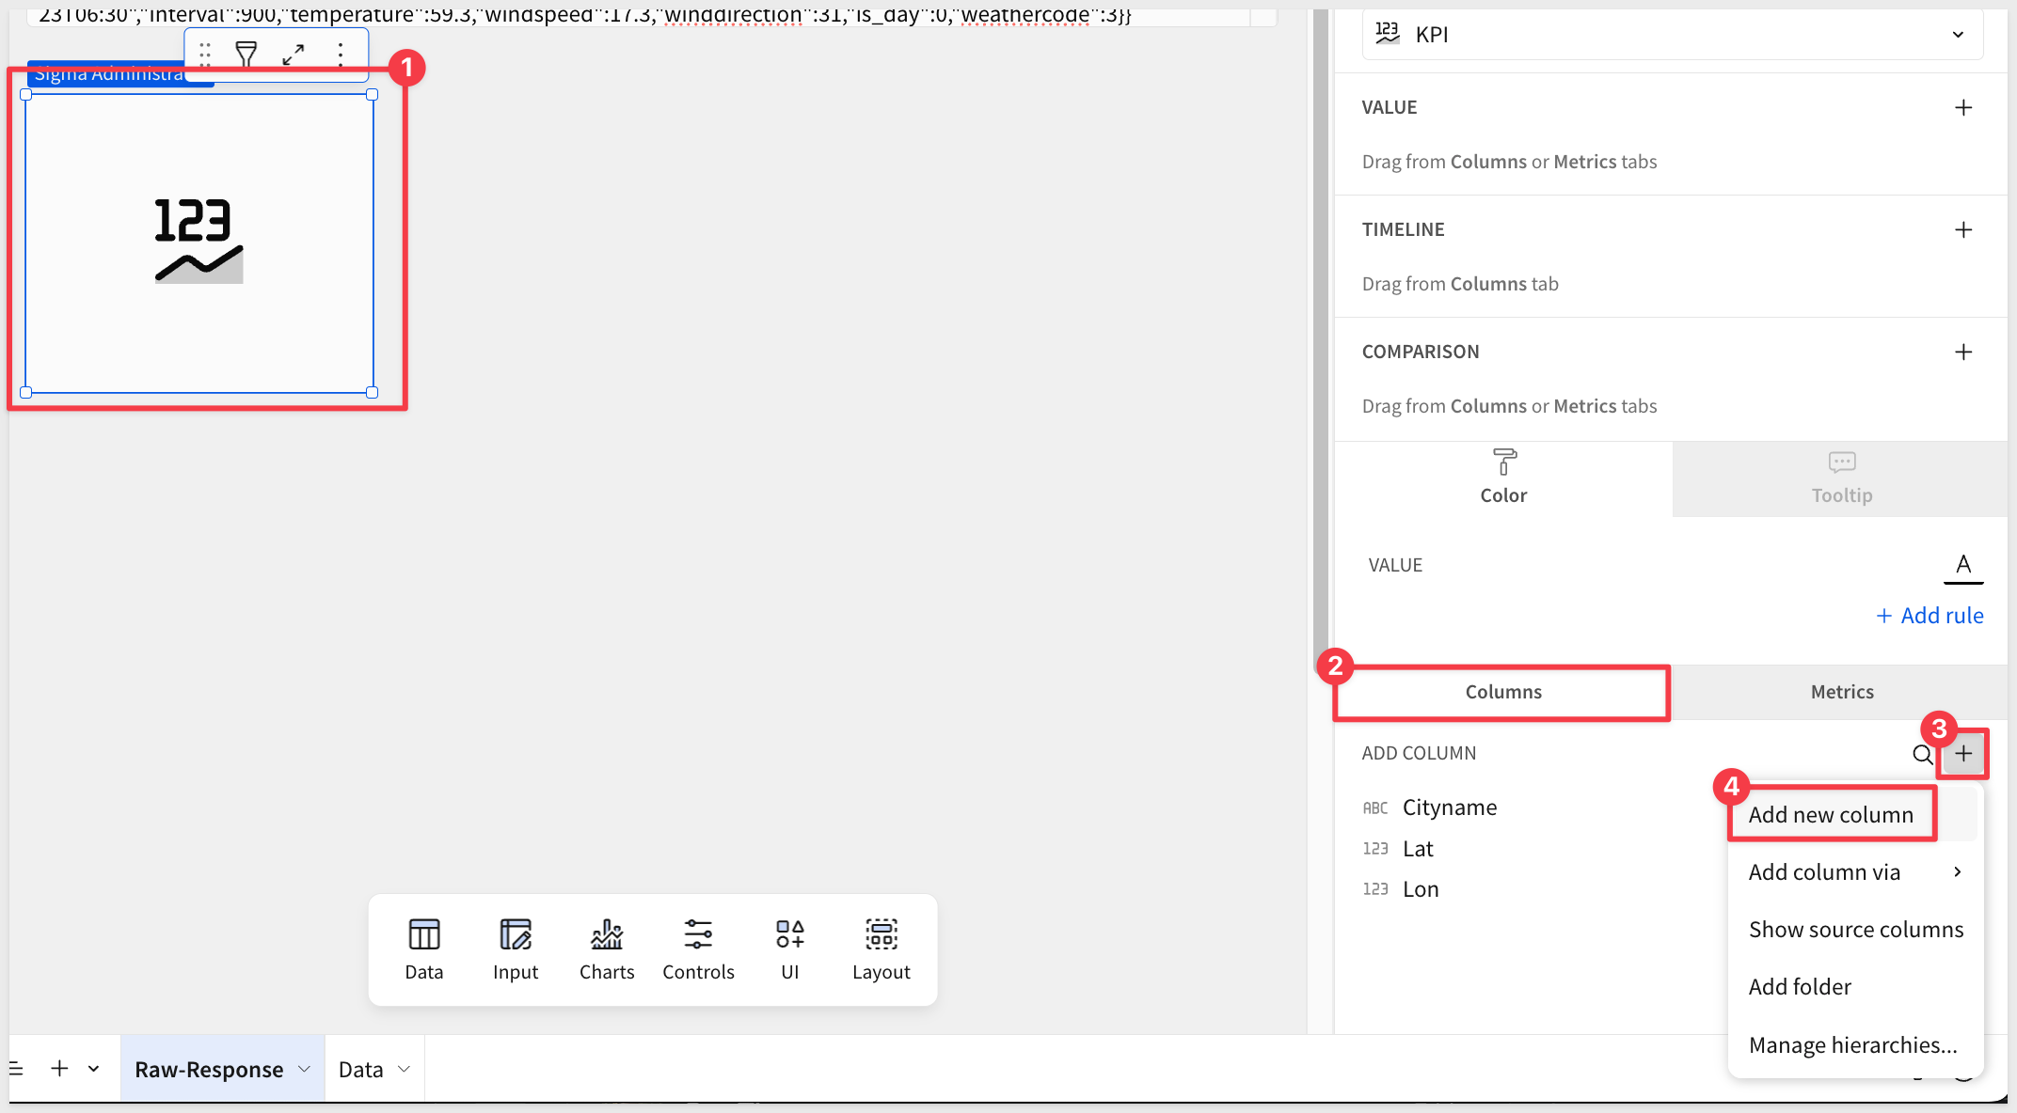Add a column to VALUE section
Screen dimensions: 2017x1113
point(1963,108)
